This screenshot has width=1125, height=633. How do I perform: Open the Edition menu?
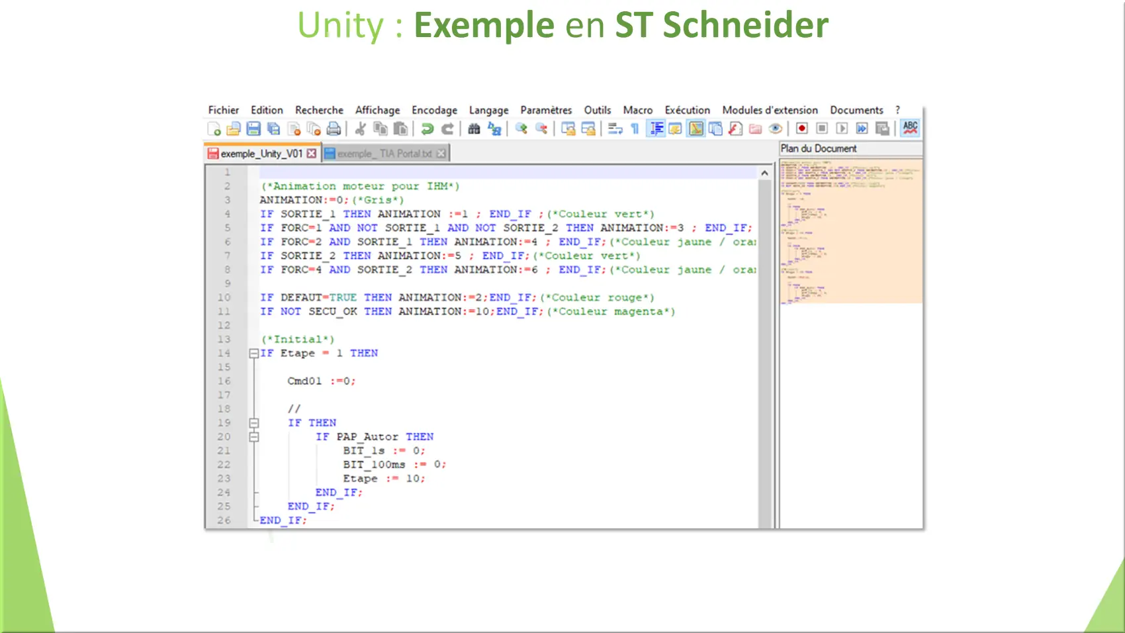tap(267, 110)
